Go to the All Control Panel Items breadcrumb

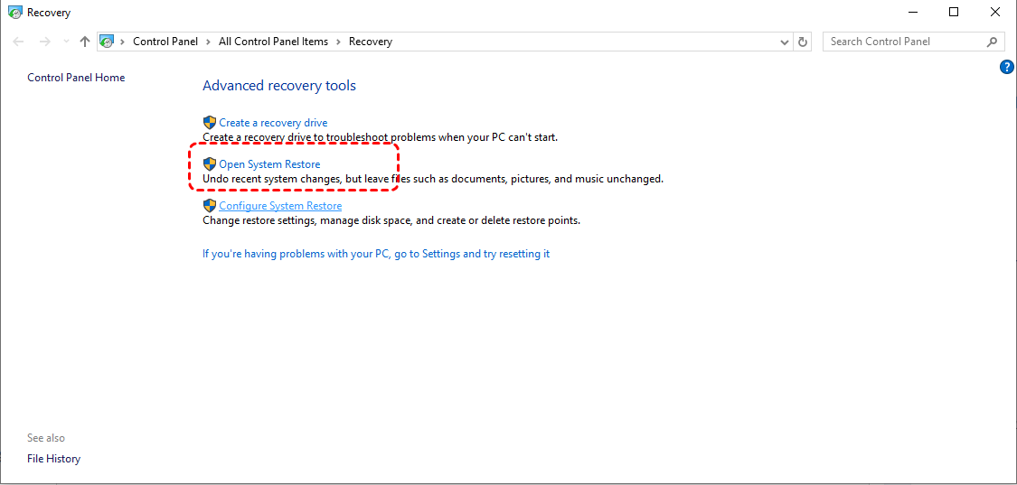pyautogui.click(x=273, y=42)
